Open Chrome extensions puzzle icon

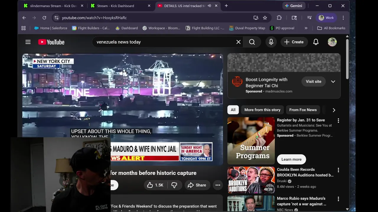click(279, 18)
